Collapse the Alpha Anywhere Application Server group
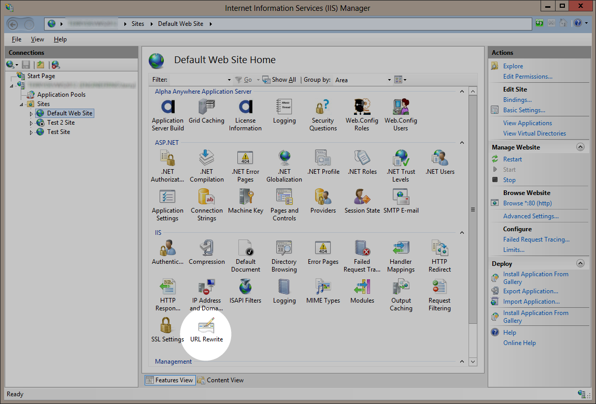This screenshot has width=596, height=404. (x=462, y=92)
